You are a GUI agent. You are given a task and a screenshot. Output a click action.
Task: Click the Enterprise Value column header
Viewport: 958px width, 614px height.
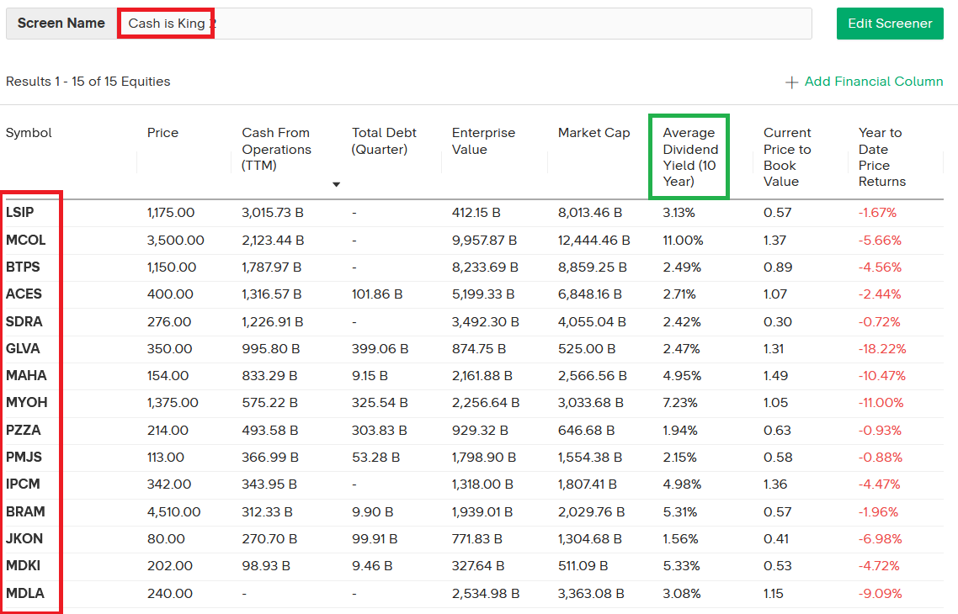coord(483,140)
